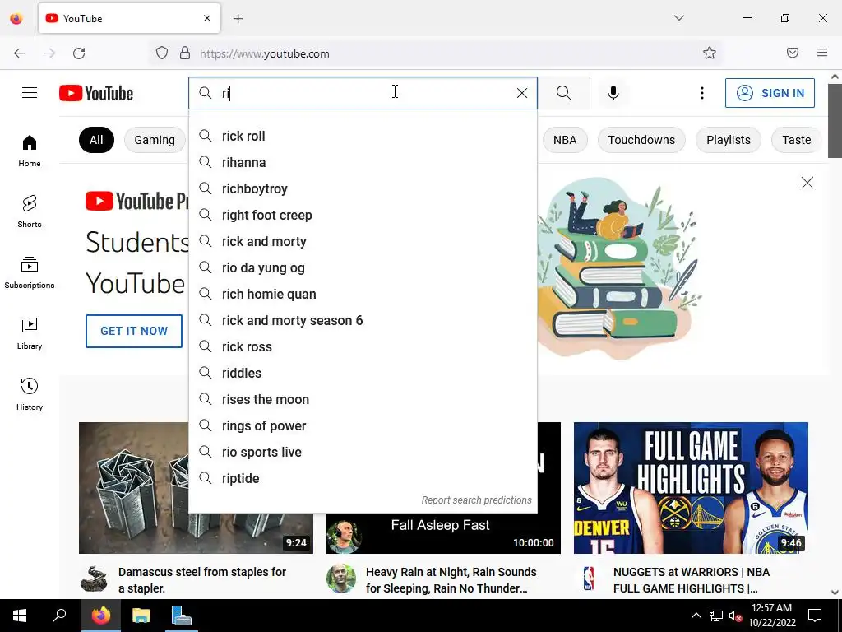Click Report search predictions link
This screenshot has width=842, height=632.
476,500
